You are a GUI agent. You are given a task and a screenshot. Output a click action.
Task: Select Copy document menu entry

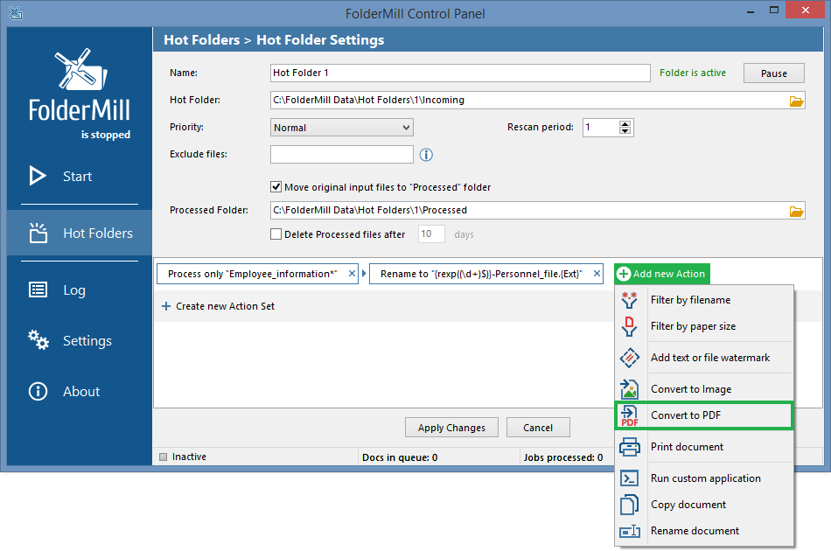click(704, 505)
